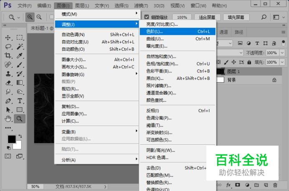Click the 适合屏幕 button
Image resolution: width=289 pixels, height=191 pixels.
(x=207, y=17)
